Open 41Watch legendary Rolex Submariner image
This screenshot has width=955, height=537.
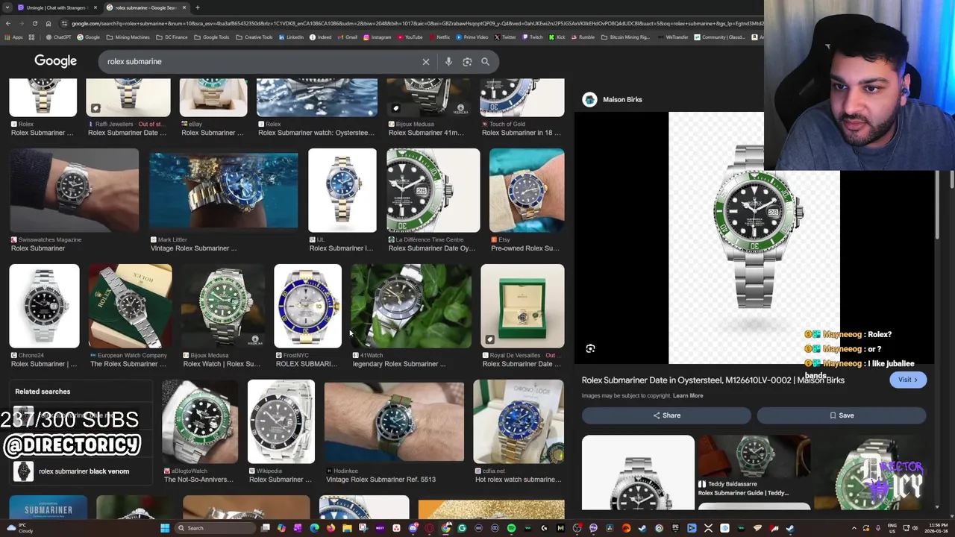(411, 306)
